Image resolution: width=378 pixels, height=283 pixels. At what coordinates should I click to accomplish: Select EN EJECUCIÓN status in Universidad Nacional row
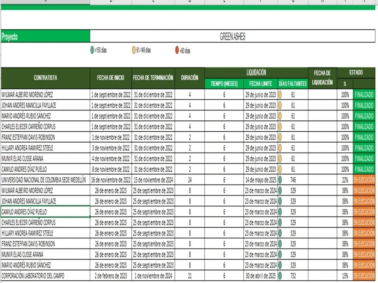point(364,180)
